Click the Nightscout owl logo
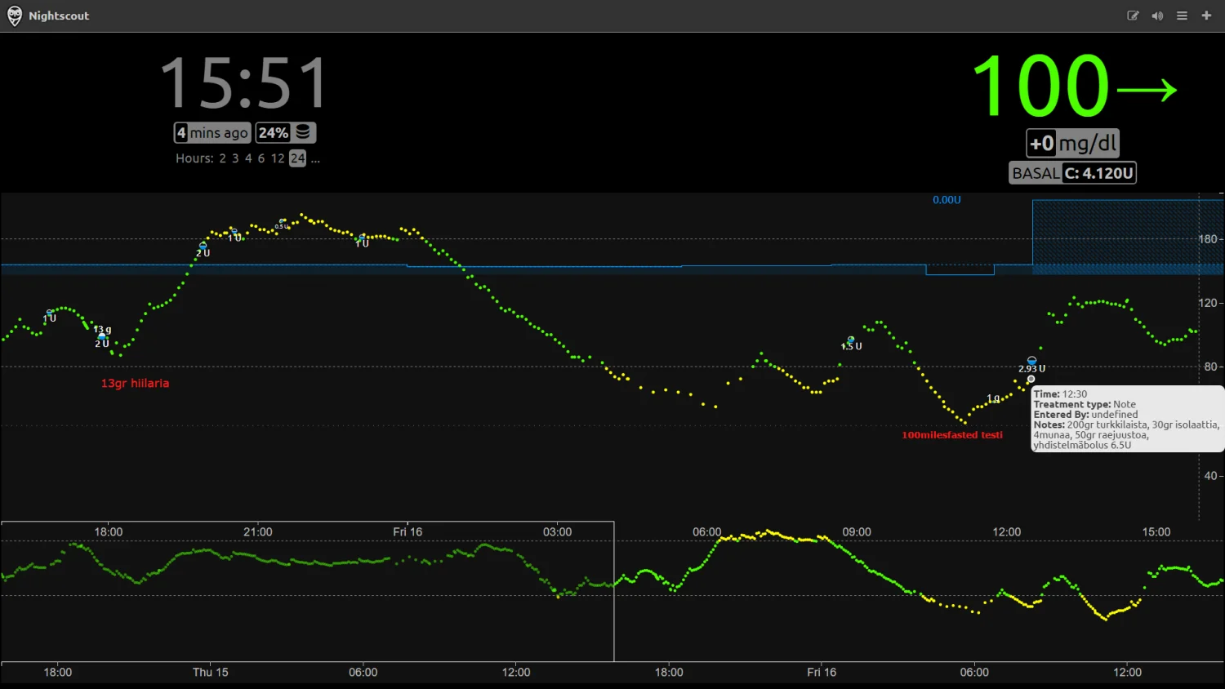The height and width of the screenshot is (689, 1225). click(15, 16)
